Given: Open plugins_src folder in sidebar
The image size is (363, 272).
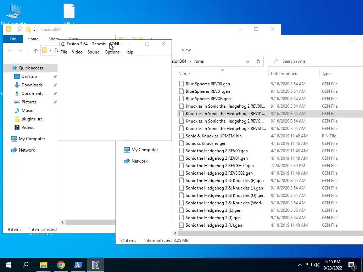Looking at the screenshot, I should 32,119.
